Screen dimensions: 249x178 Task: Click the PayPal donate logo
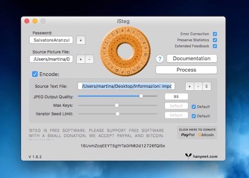(188, 135)
